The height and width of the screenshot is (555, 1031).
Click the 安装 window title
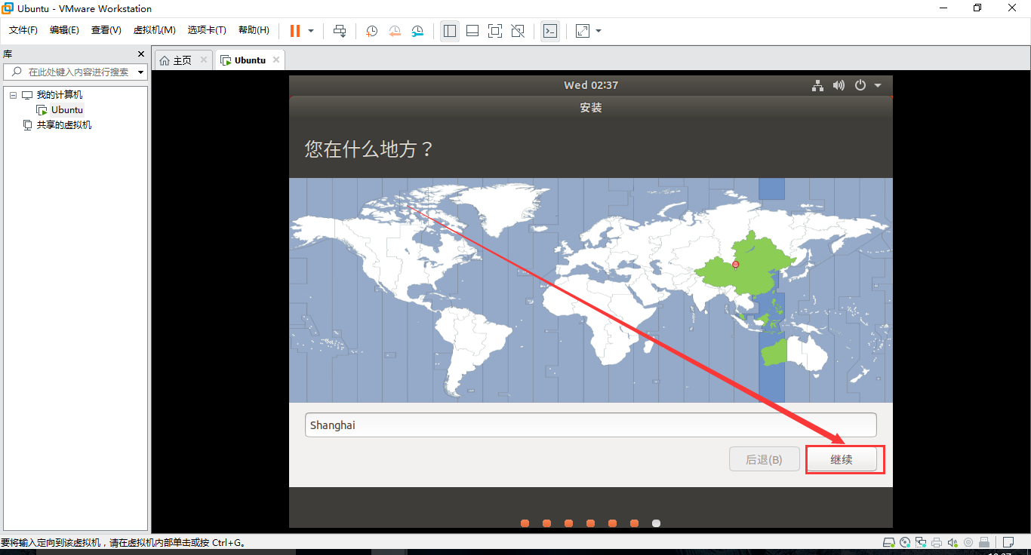591,108
